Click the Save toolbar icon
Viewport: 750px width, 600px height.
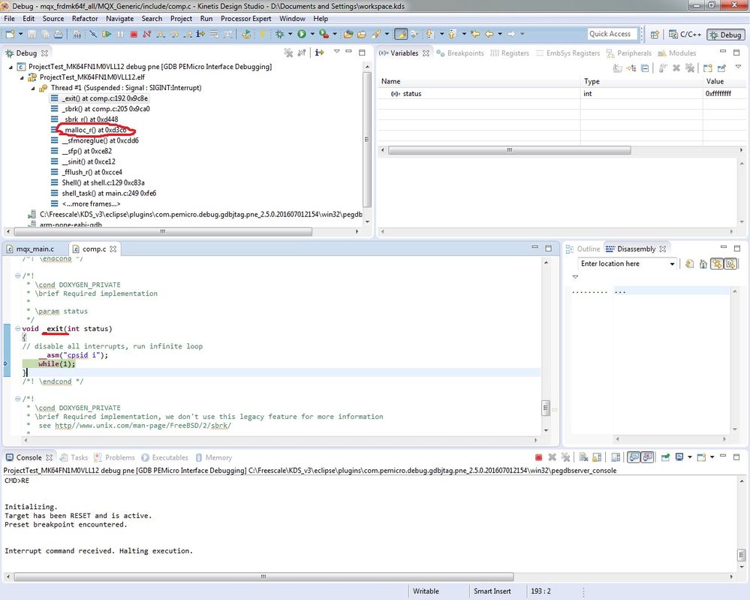click(x=32, y=34)
